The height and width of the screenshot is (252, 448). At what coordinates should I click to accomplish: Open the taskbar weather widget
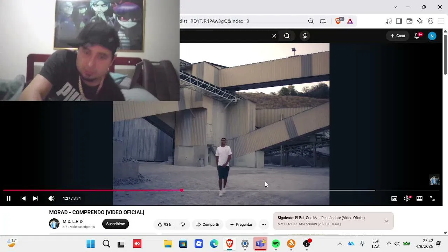(x=12, y=243)
